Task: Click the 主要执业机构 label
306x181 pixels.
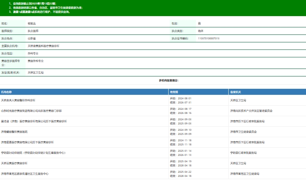Action: click(10, 46)
